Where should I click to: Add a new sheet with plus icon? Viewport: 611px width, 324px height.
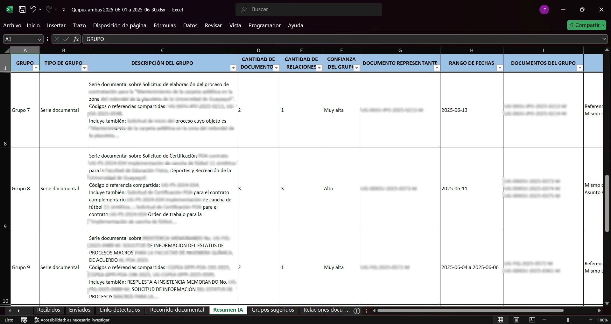click(357, 311)
